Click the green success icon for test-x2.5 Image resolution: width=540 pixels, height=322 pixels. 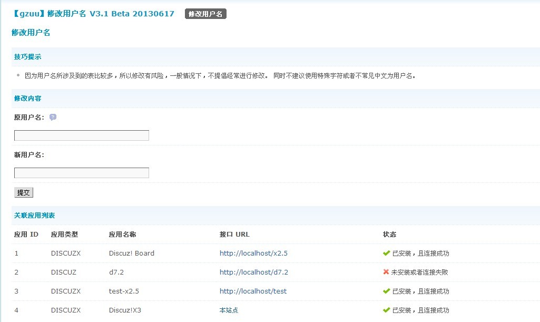click(387, 291)
